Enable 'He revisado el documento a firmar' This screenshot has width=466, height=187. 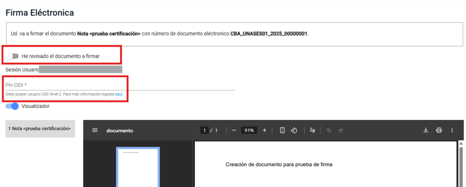point(12,56)
